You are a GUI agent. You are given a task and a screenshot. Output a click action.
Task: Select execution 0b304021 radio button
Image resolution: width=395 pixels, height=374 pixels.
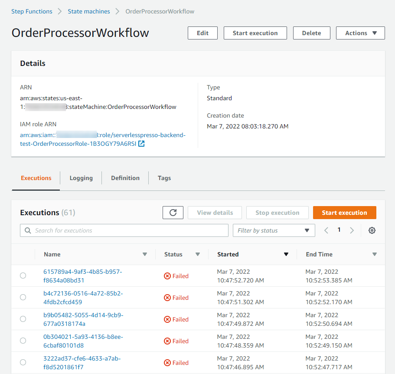pos(23,341)
